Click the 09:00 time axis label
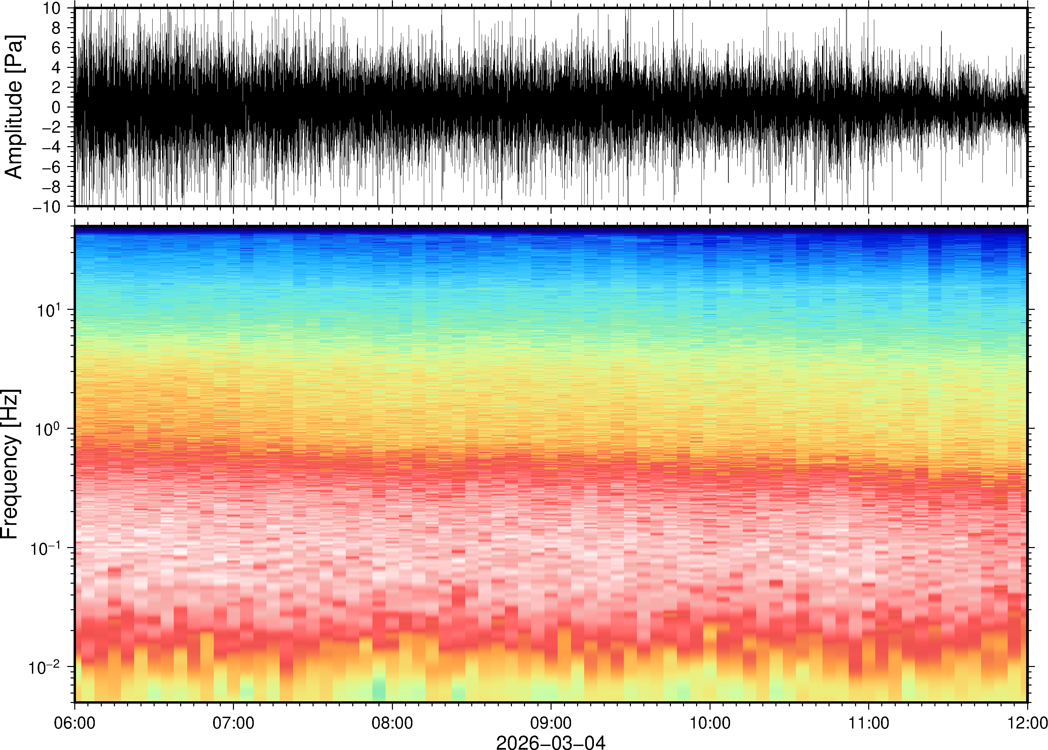 tap(551, 722)
